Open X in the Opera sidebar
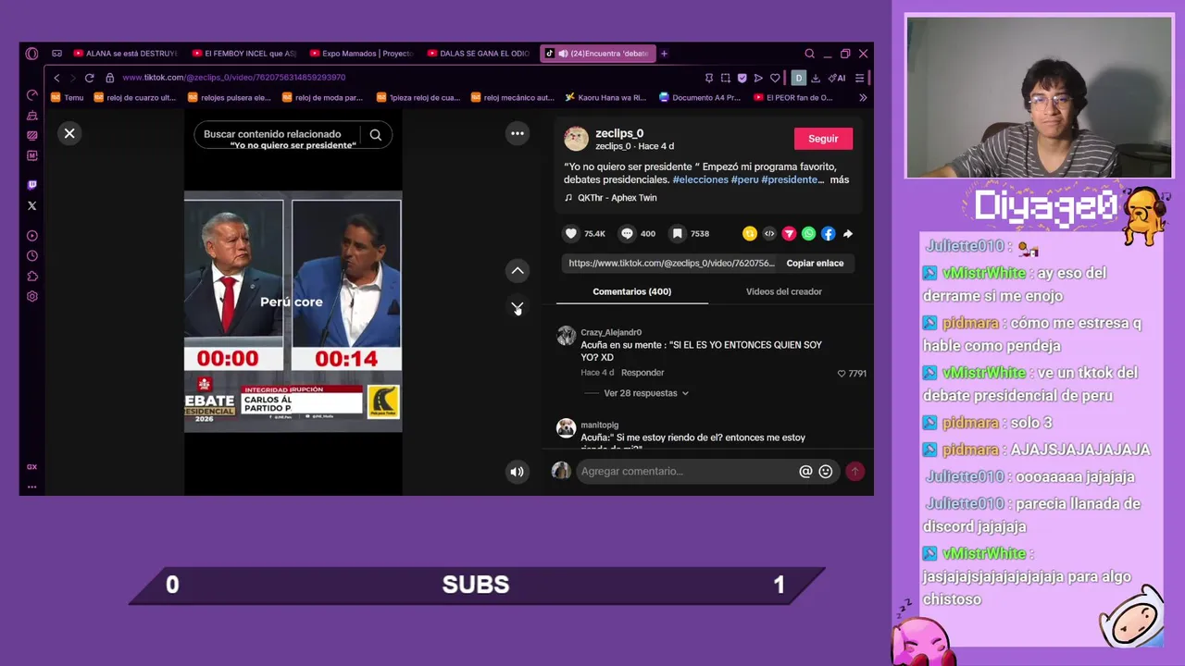The width and height of the screenshot is (1185, 666). point(32,205)
